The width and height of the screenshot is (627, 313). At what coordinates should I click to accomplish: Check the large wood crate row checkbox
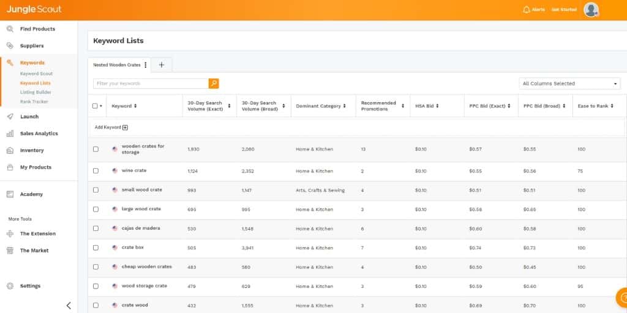coord(96,209)
